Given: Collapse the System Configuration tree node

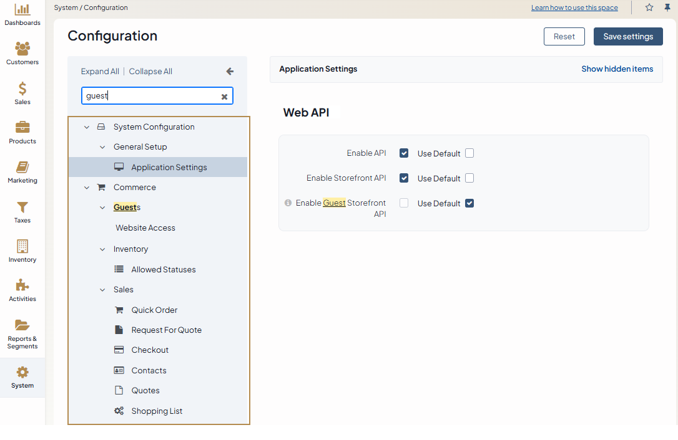Looking at the screenshot, I should pos(87,127).
